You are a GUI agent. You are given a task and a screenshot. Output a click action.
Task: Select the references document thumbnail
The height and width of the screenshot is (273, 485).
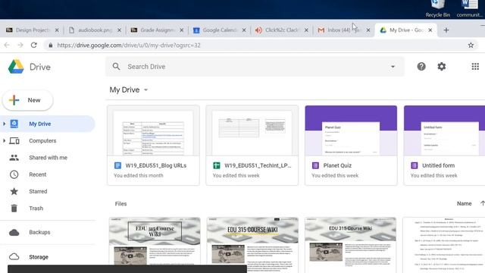click(x=444, y=244)
